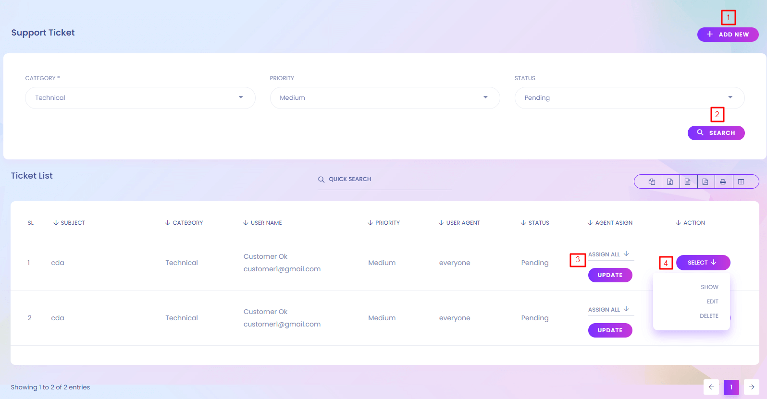Print the ticket list
Viewport: 767px width, 399px height.
pos(723,181)
